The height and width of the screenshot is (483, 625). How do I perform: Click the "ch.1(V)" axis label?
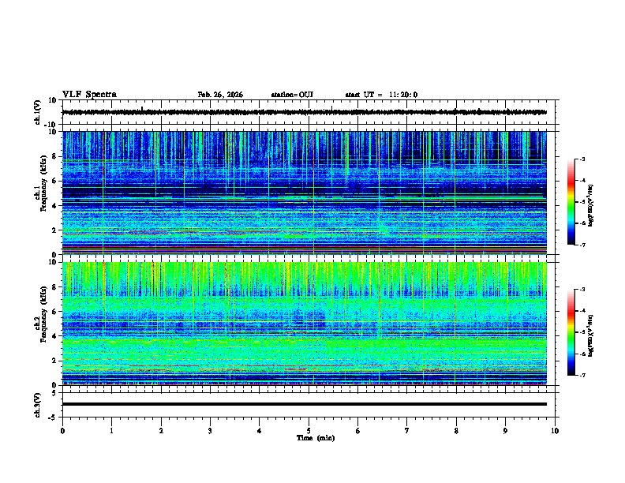point(38,112)
